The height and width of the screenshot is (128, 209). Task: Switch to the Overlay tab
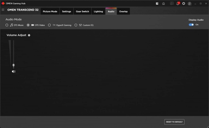tap(123, 12)
